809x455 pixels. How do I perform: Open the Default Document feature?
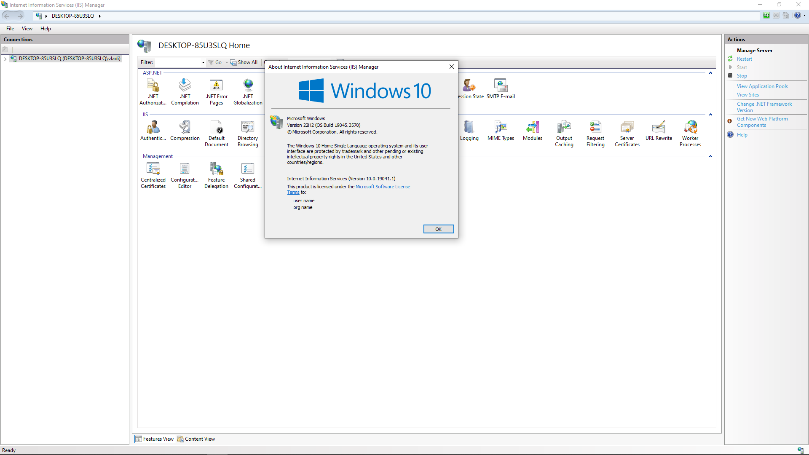(x=217, y=133)
